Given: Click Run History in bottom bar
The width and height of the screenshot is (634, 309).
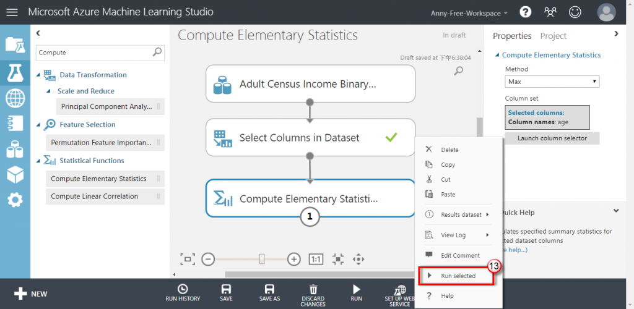Looking at the screenshot, I should [x=183, y=293].
